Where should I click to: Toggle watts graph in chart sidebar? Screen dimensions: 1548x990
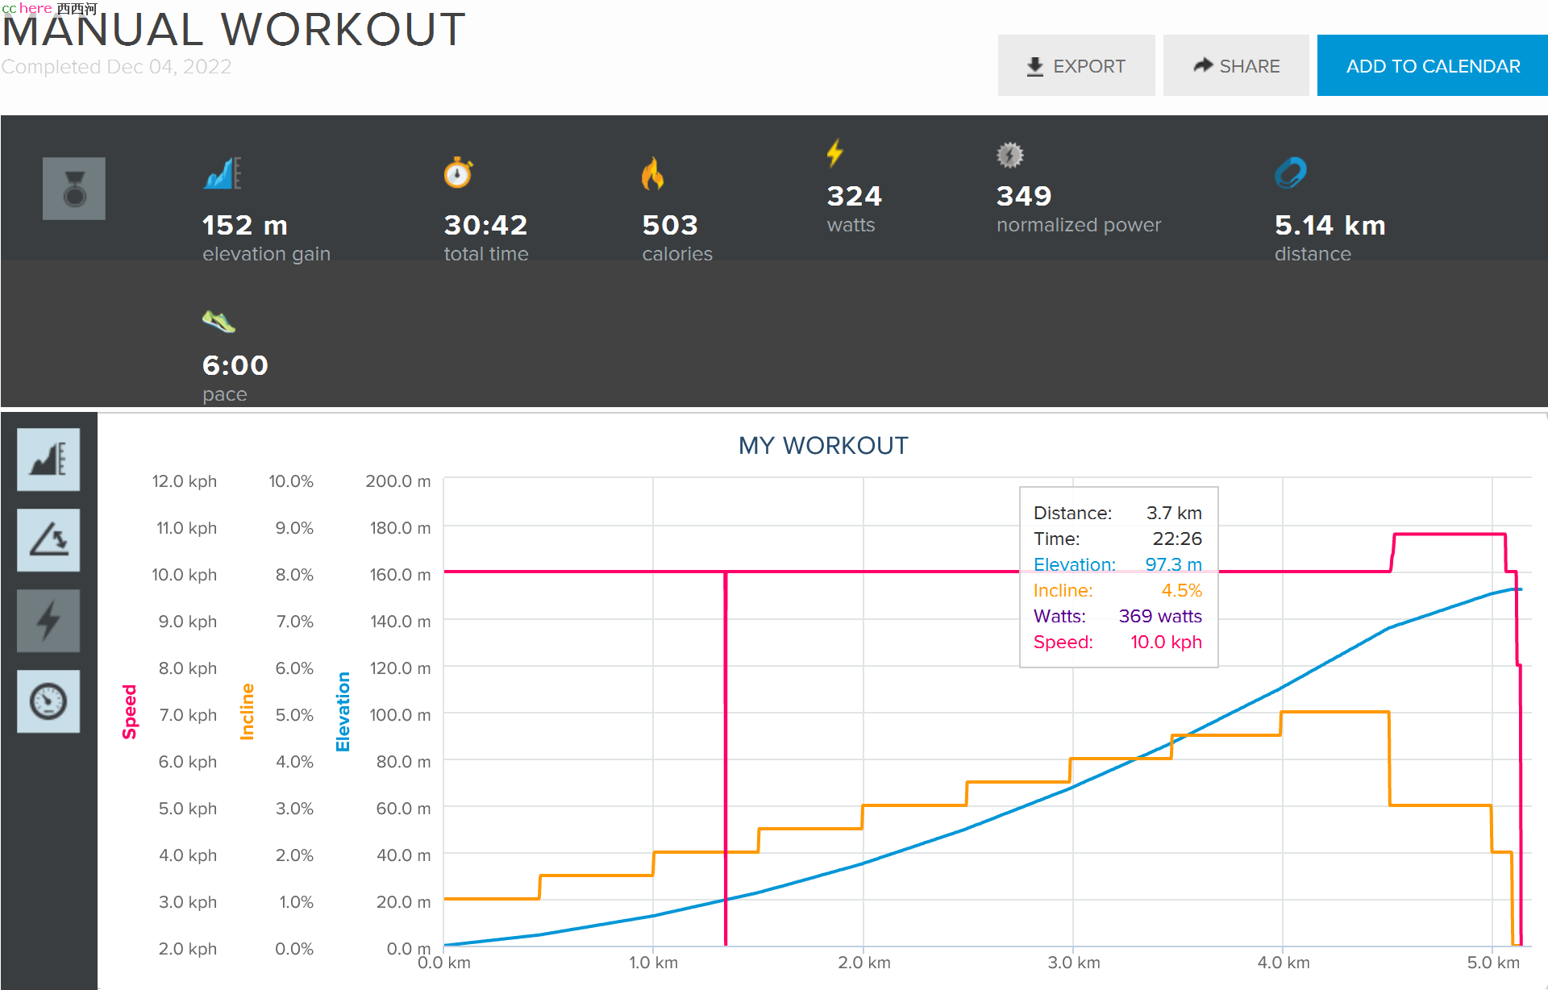click(48, 621)
